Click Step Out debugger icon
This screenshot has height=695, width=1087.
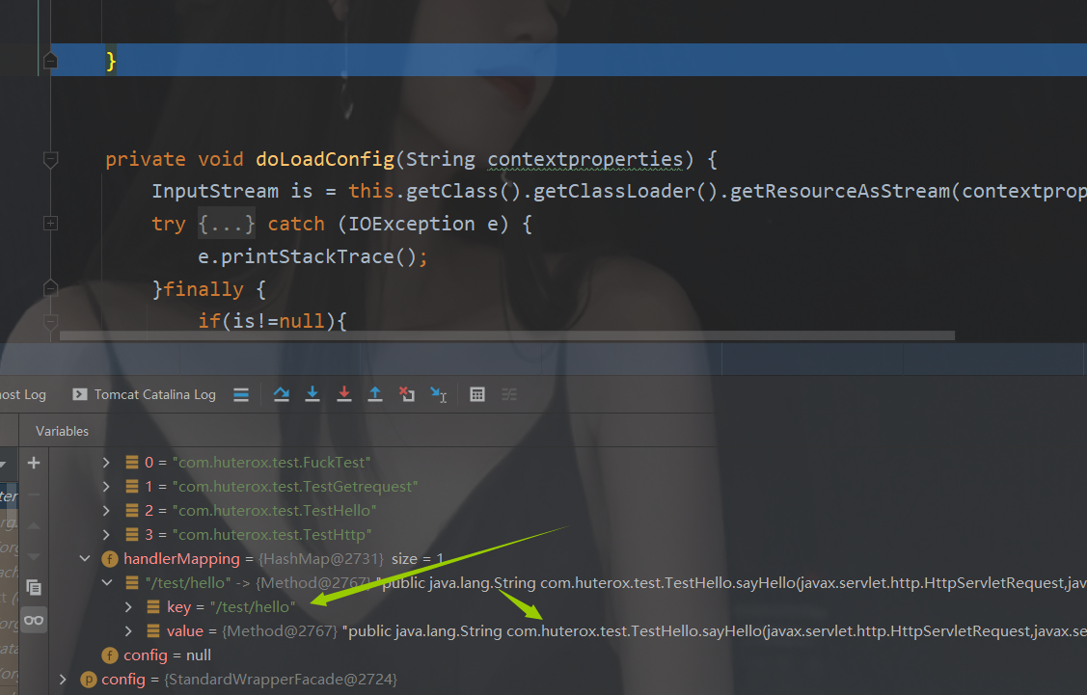pos(375,394)
